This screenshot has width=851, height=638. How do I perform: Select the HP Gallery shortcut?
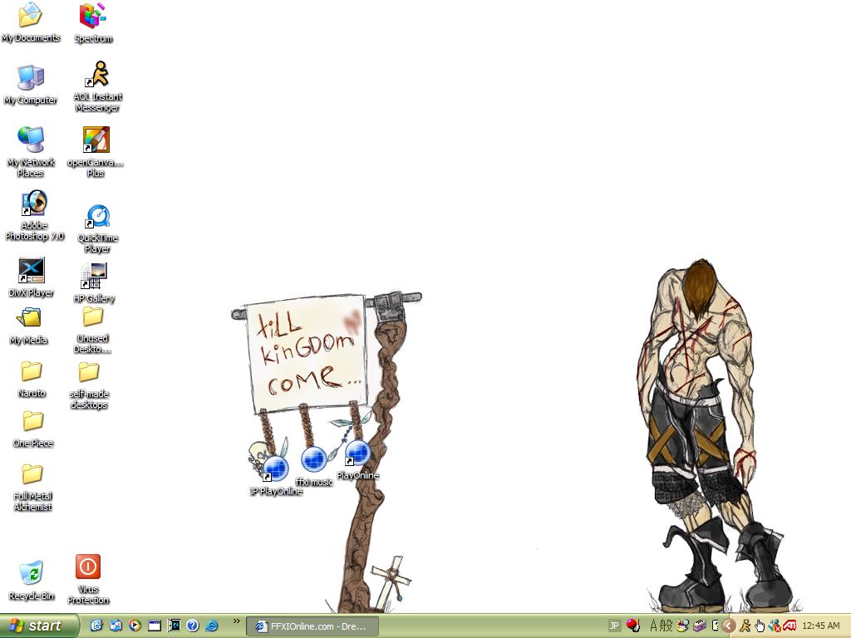(x=94, y=282)
